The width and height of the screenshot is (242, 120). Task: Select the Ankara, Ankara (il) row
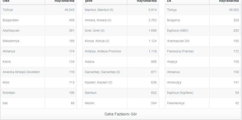pyautogui.click(x=121, y=20)
